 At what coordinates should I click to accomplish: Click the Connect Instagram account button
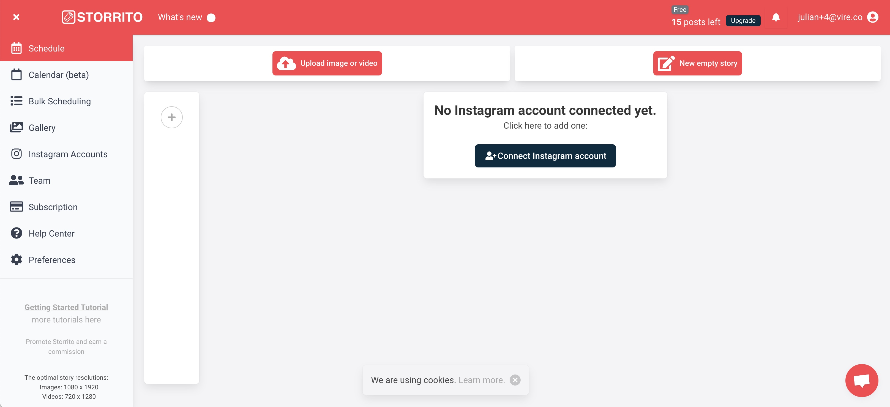(545, 156)
